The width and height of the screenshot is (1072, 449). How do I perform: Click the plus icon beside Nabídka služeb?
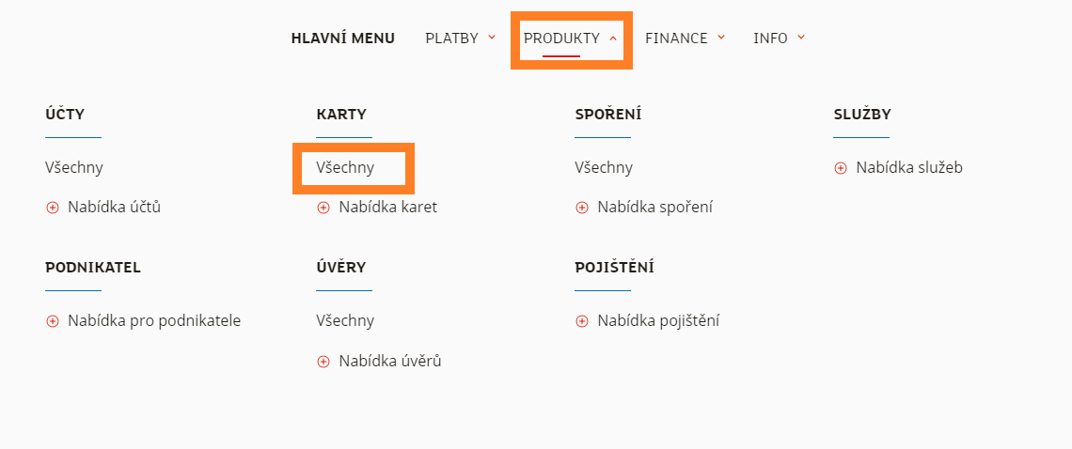pos(841,168)
